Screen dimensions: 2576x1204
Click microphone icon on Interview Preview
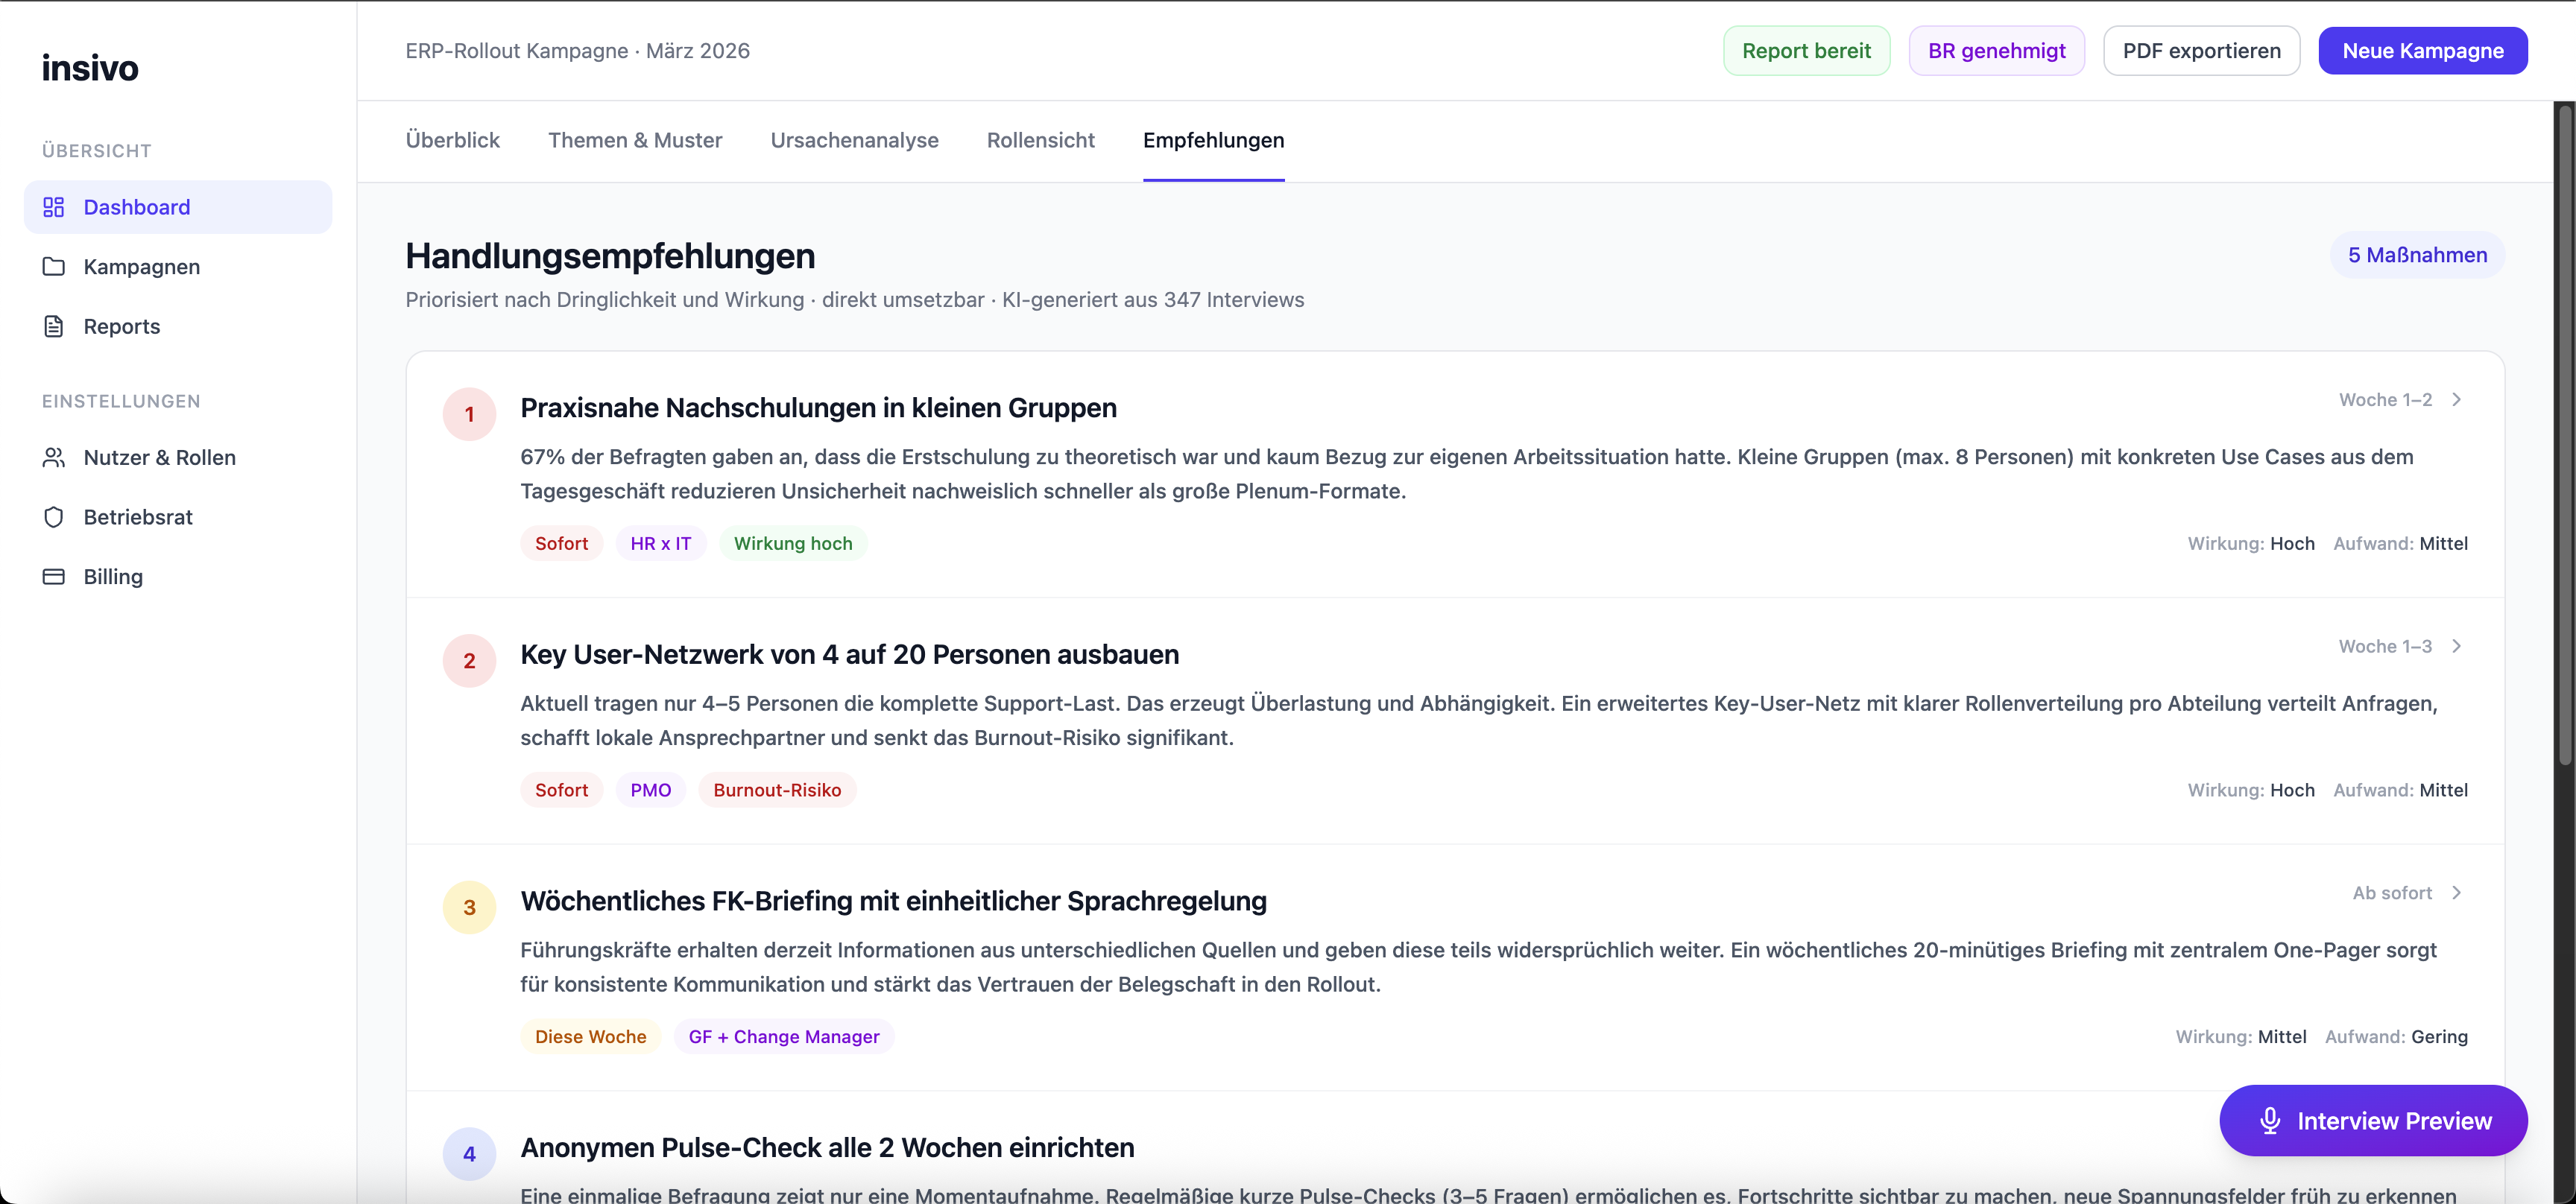tap(2270, 1121)
